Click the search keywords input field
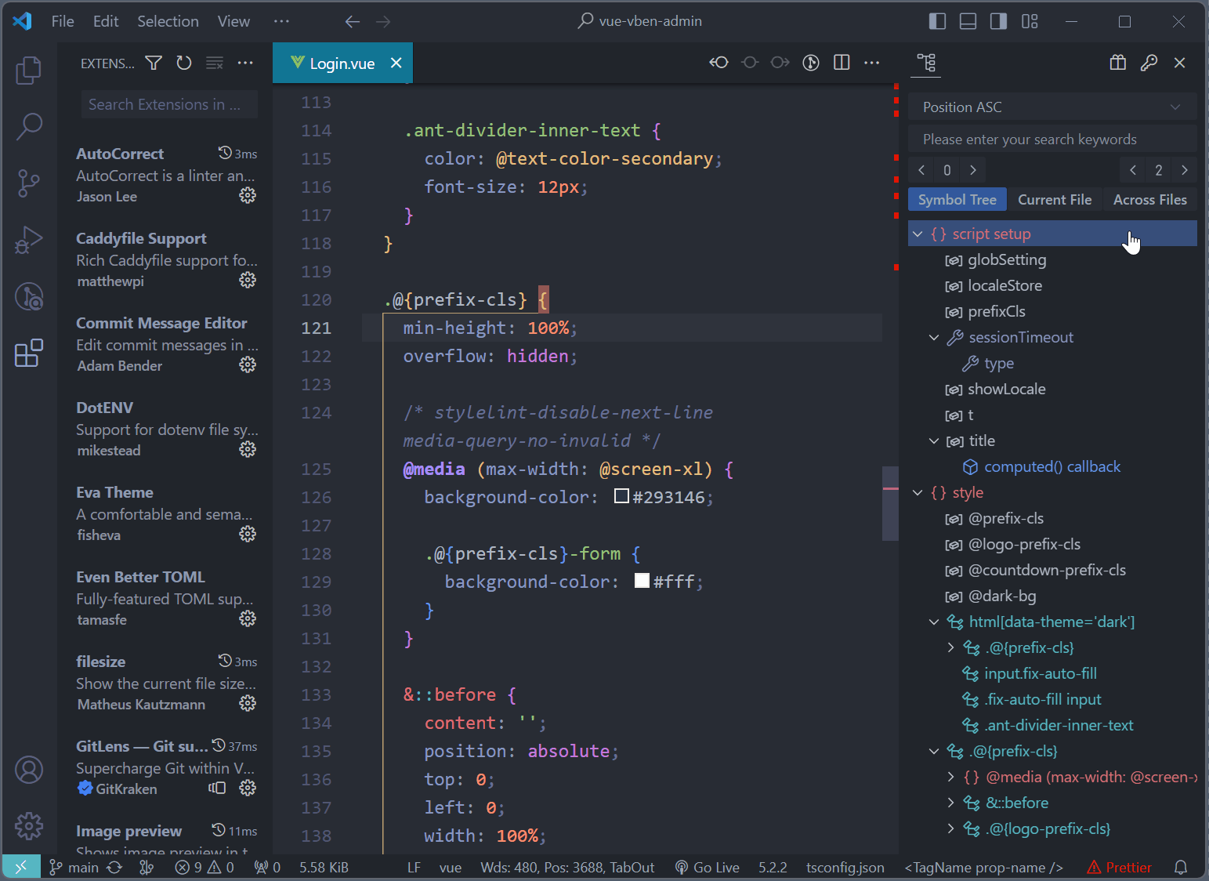This screenshot has width=1209, height=881. 1052,139
